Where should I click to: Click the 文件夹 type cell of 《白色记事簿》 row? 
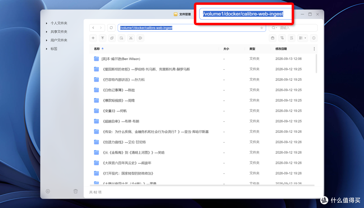click(x=254, y=90)
